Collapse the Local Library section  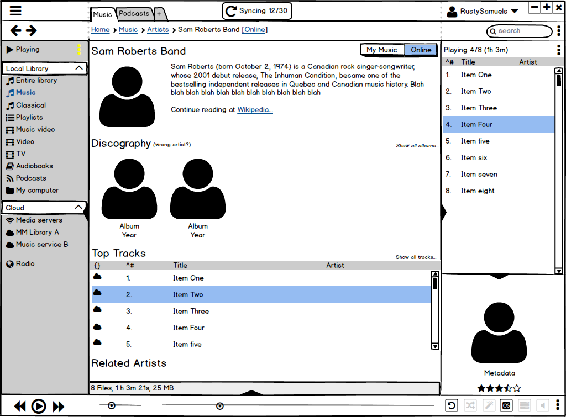pyautogui.click(x=79, y=68)
